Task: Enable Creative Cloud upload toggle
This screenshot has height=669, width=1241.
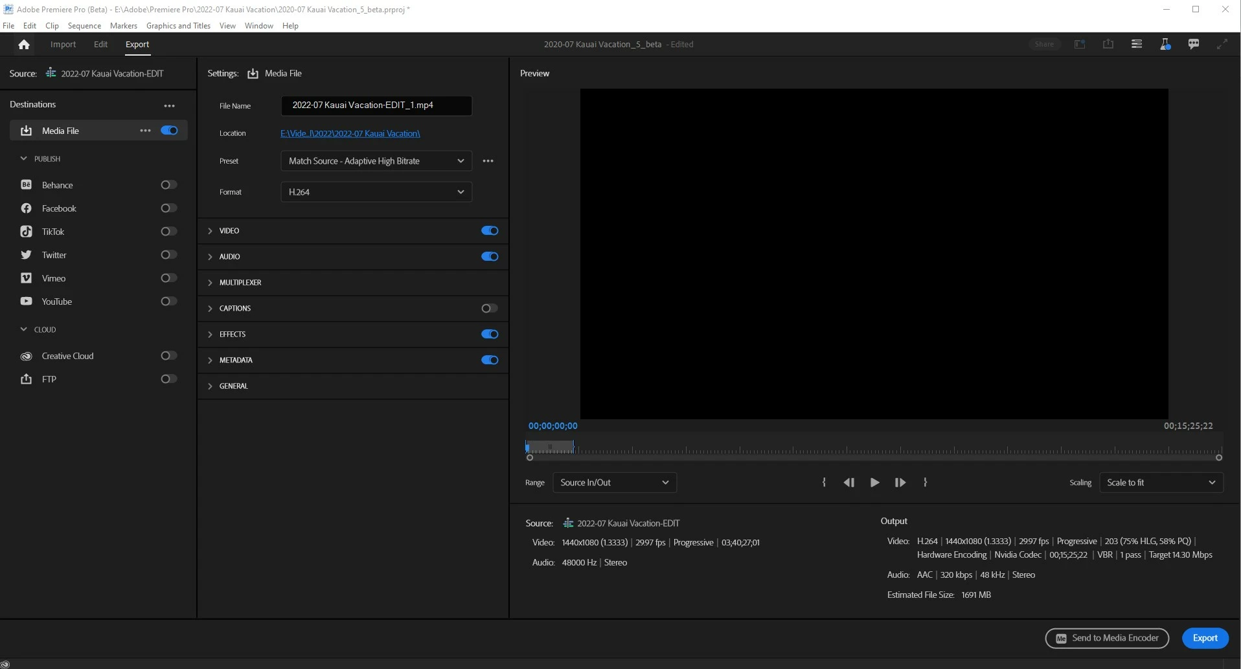Action: [169, 356]
